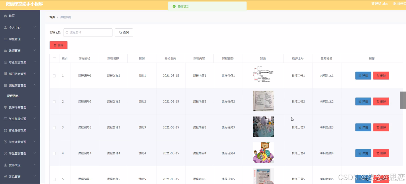This screenshot has height=184, width=406.
Task: Click cell 教师姓名2 in the table
Action: coord(327,102)
